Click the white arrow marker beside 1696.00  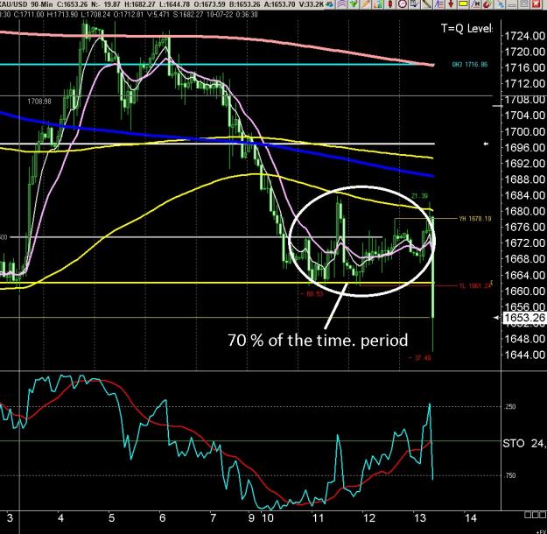coord(486,144)
